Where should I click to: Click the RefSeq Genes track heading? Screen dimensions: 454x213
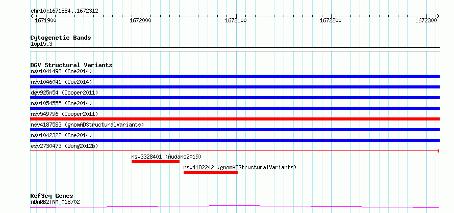click(52, 196)
